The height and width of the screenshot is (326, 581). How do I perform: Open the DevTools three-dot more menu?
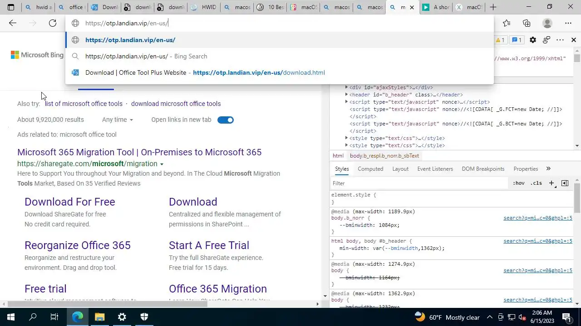pos(560,40)
